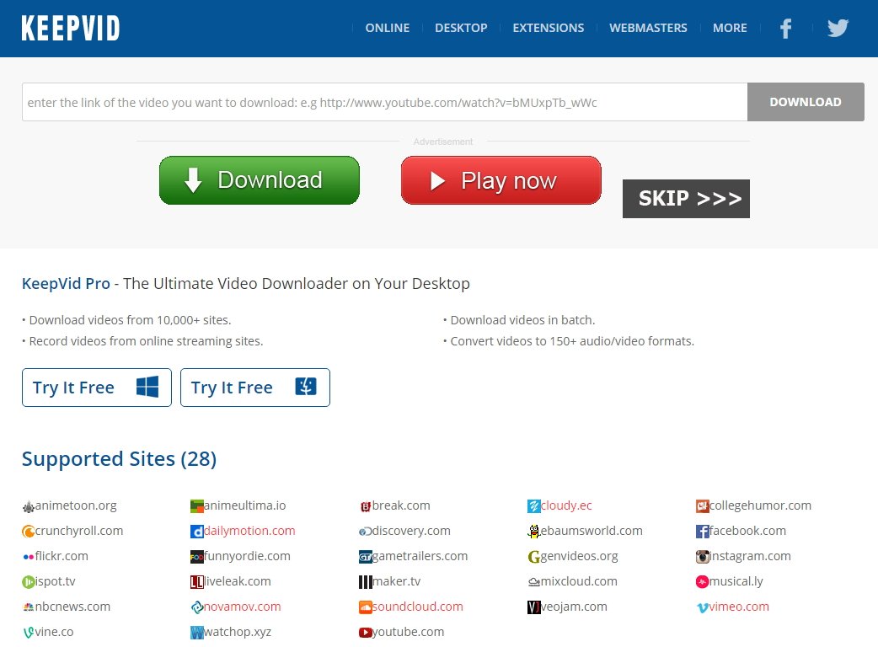Screen dimensions: 878x647
Task: Click the SKIP >>> button
Action: [686, 199]
